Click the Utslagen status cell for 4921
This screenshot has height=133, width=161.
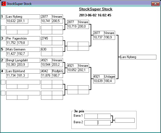click(x=109, y=77)
